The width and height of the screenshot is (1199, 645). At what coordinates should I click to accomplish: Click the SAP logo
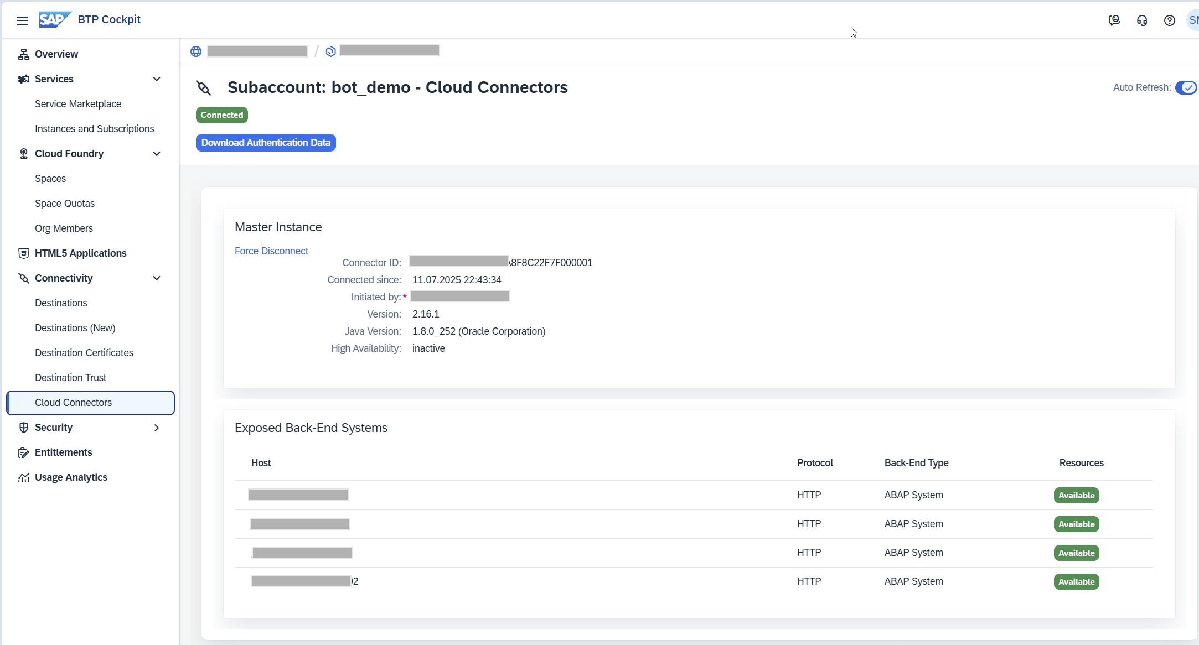pos(55,19)
